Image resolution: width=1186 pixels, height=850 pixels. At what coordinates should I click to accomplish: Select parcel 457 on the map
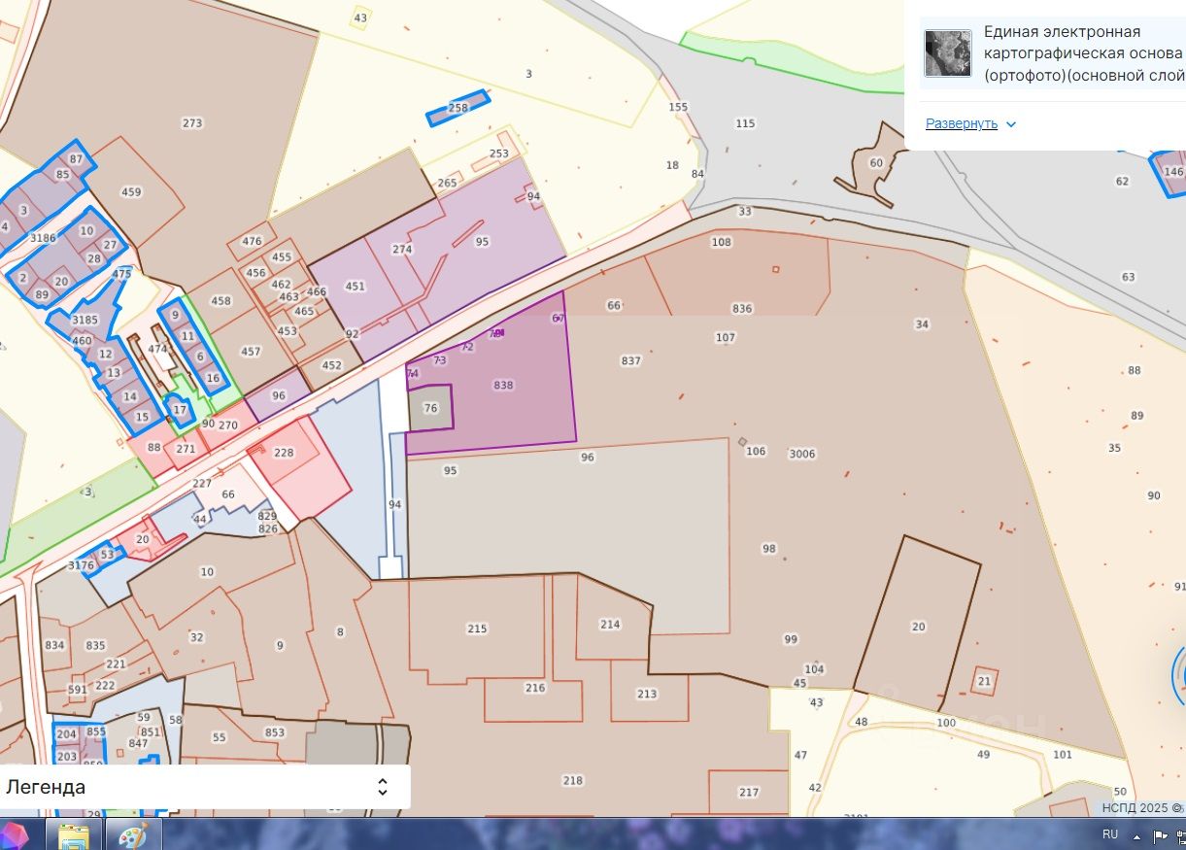251,352
